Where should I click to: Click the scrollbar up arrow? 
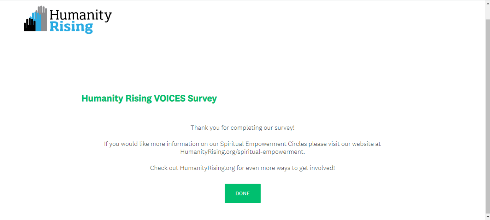point(487,3)
